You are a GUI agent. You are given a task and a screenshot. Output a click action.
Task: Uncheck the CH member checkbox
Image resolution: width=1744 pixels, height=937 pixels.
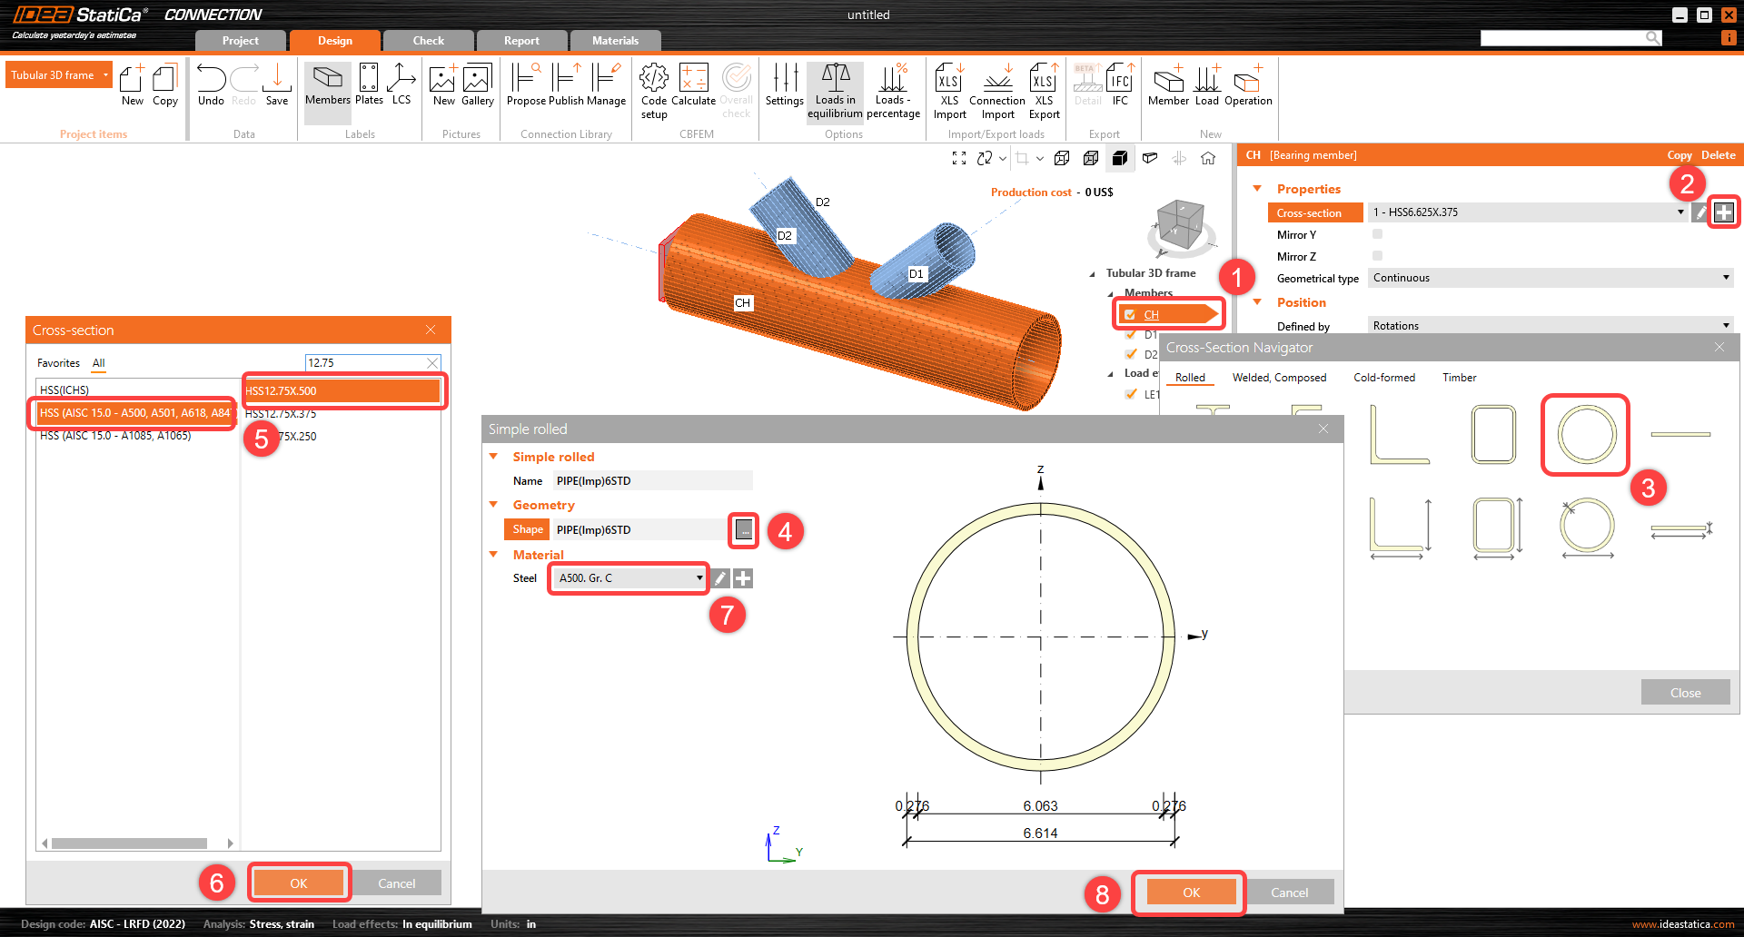point(1130,315)
